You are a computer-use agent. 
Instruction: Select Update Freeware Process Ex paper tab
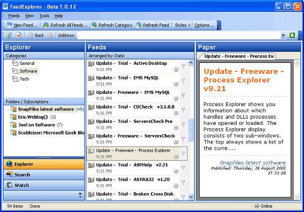[237, 56]
